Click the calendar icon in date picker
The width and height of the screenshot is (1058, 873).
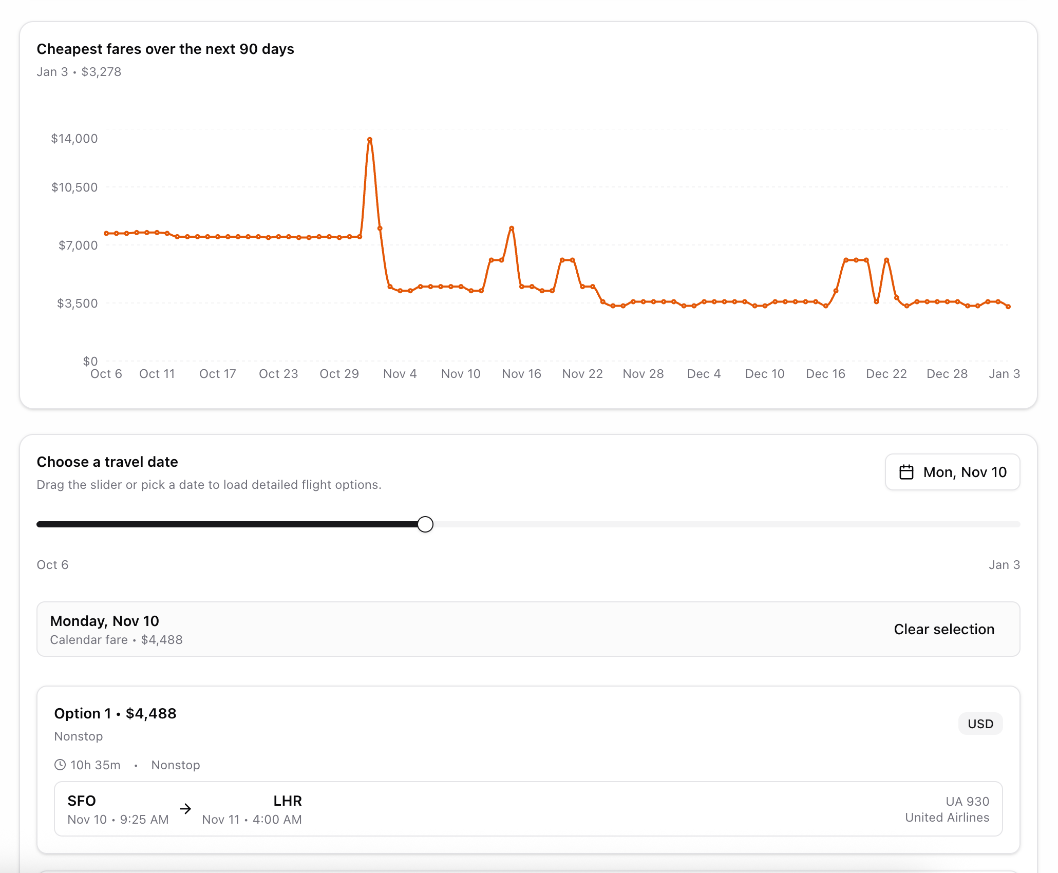pos(906,472)
